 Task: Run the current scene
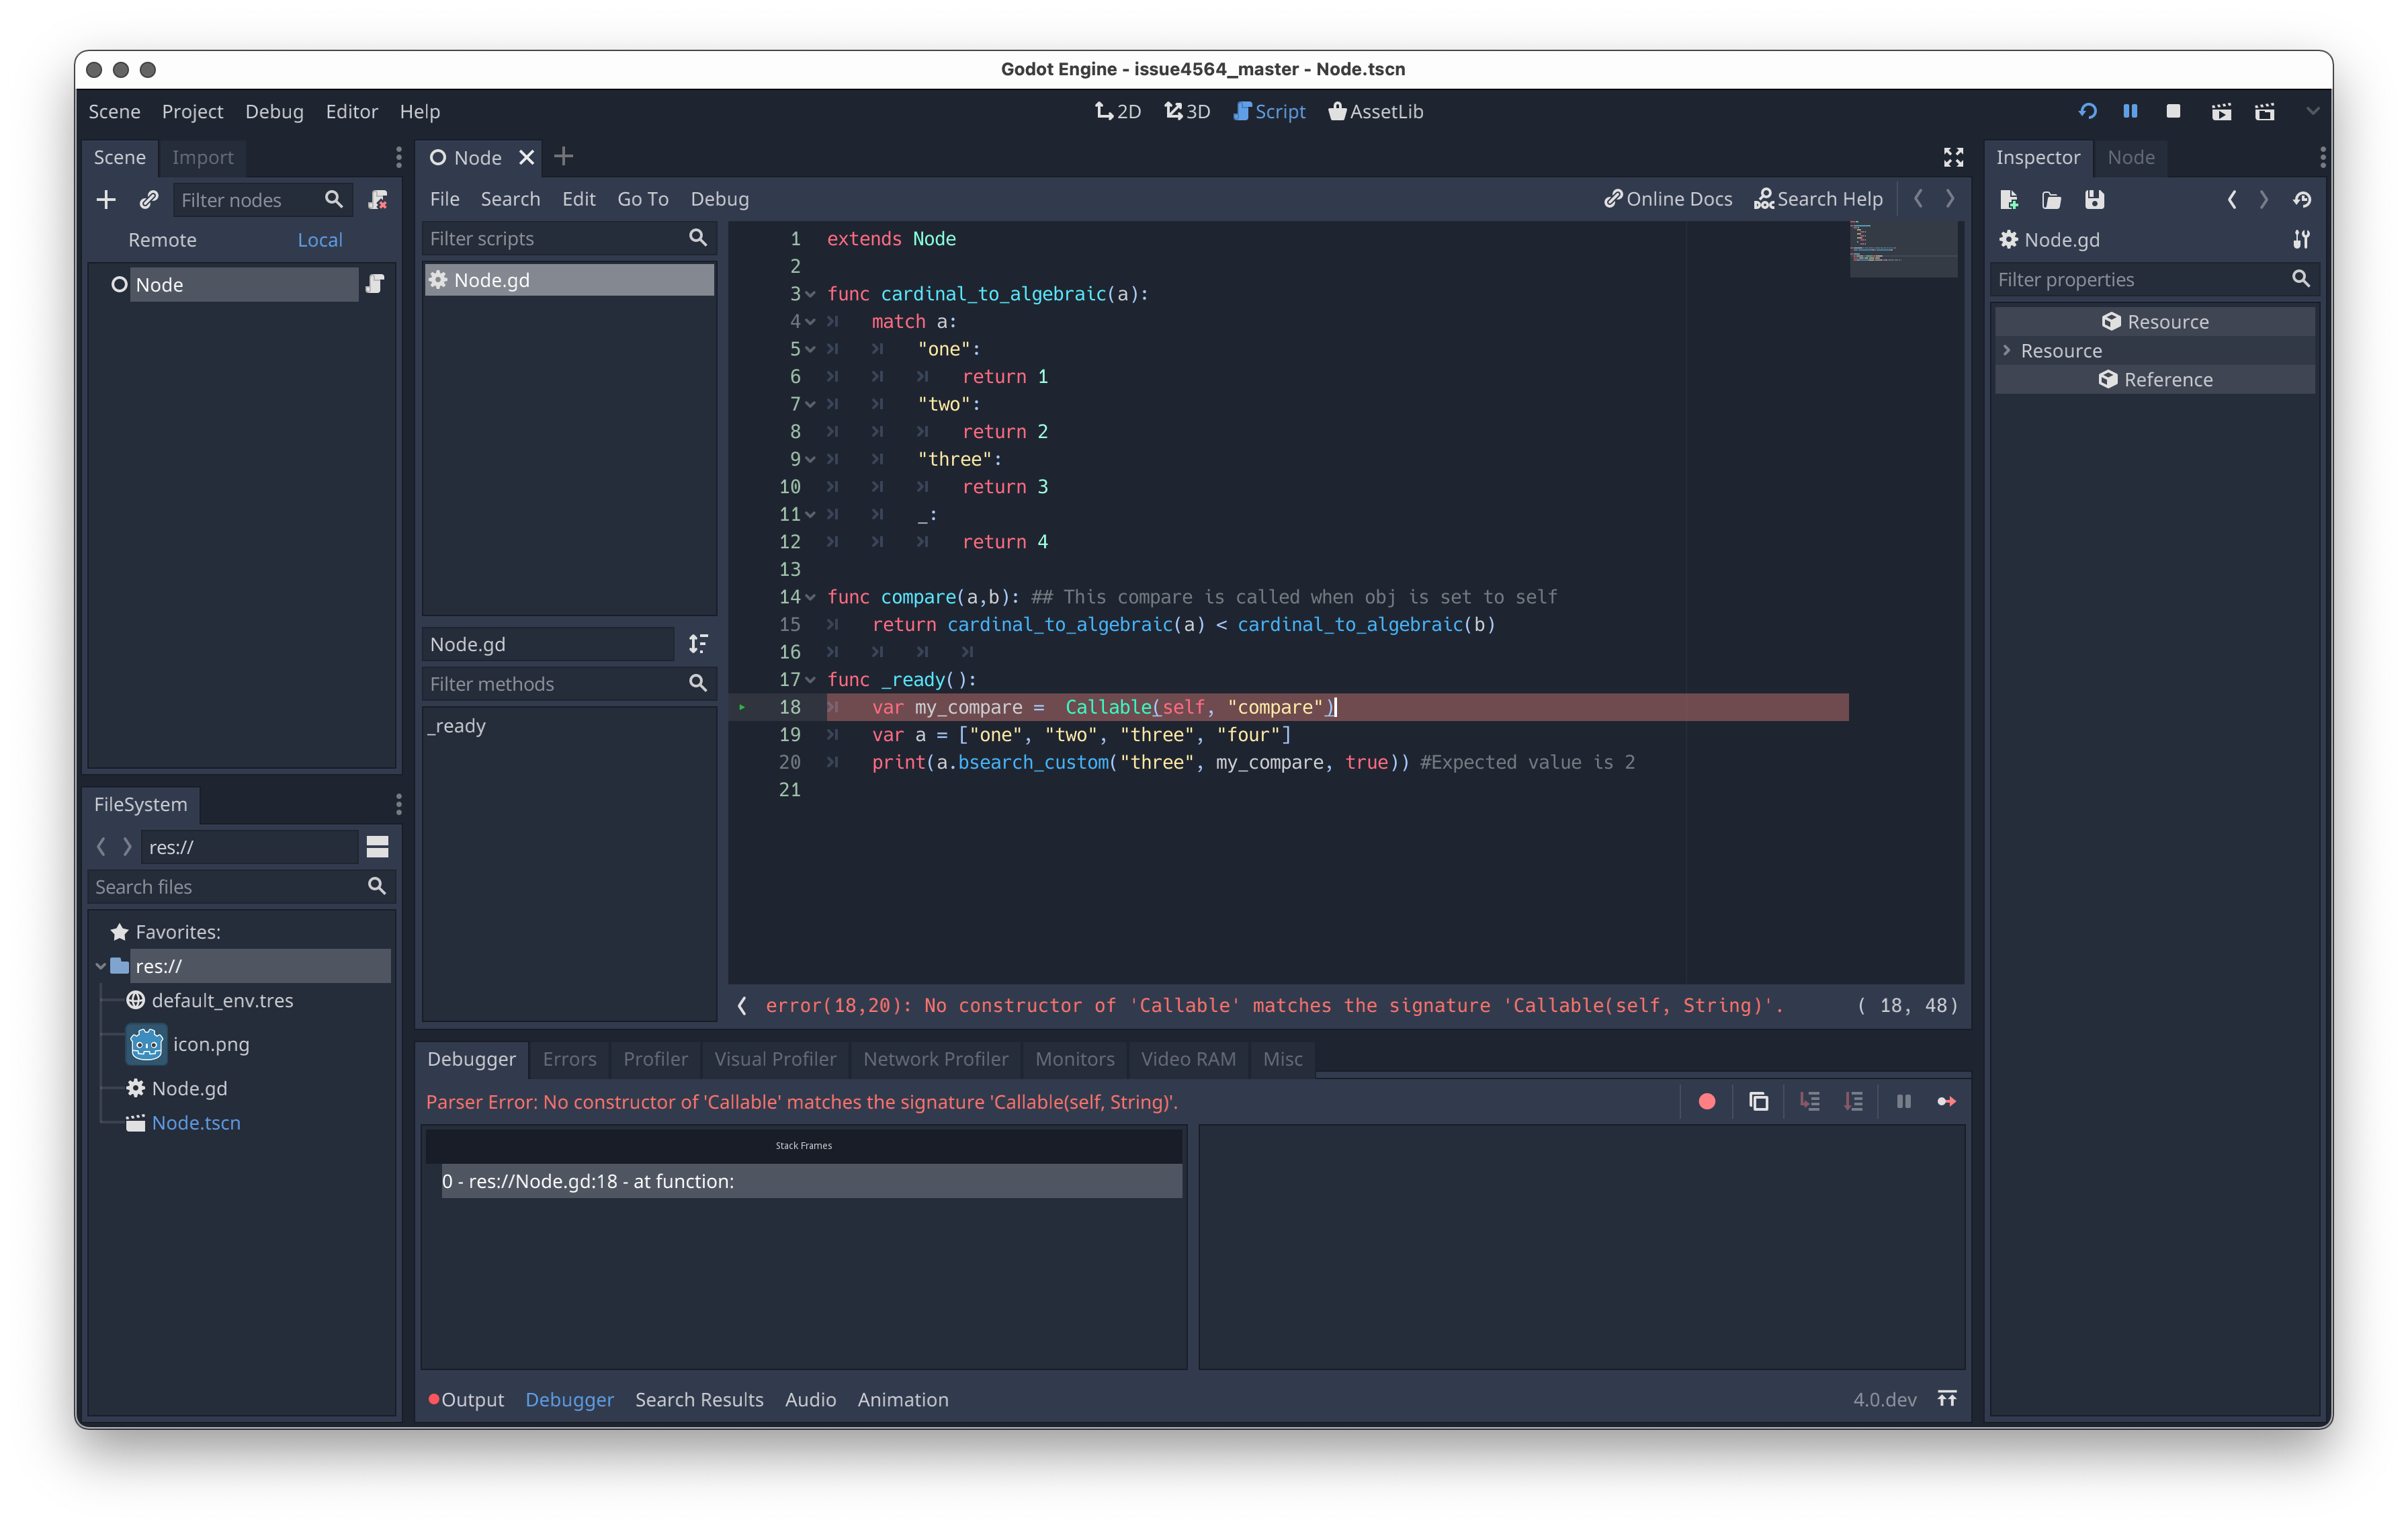(2221, 111)
